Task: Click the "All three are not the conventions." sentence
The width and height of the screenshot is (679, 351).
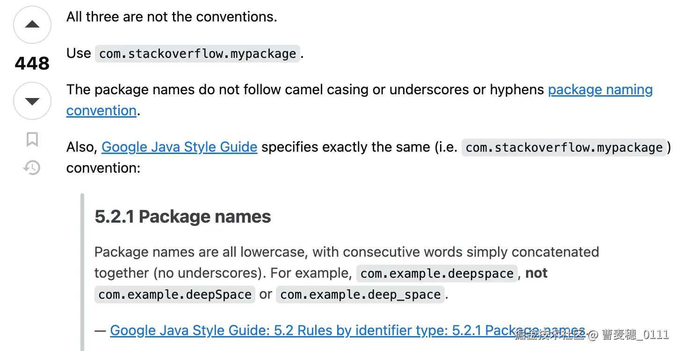Action: [x=172, y=17]
